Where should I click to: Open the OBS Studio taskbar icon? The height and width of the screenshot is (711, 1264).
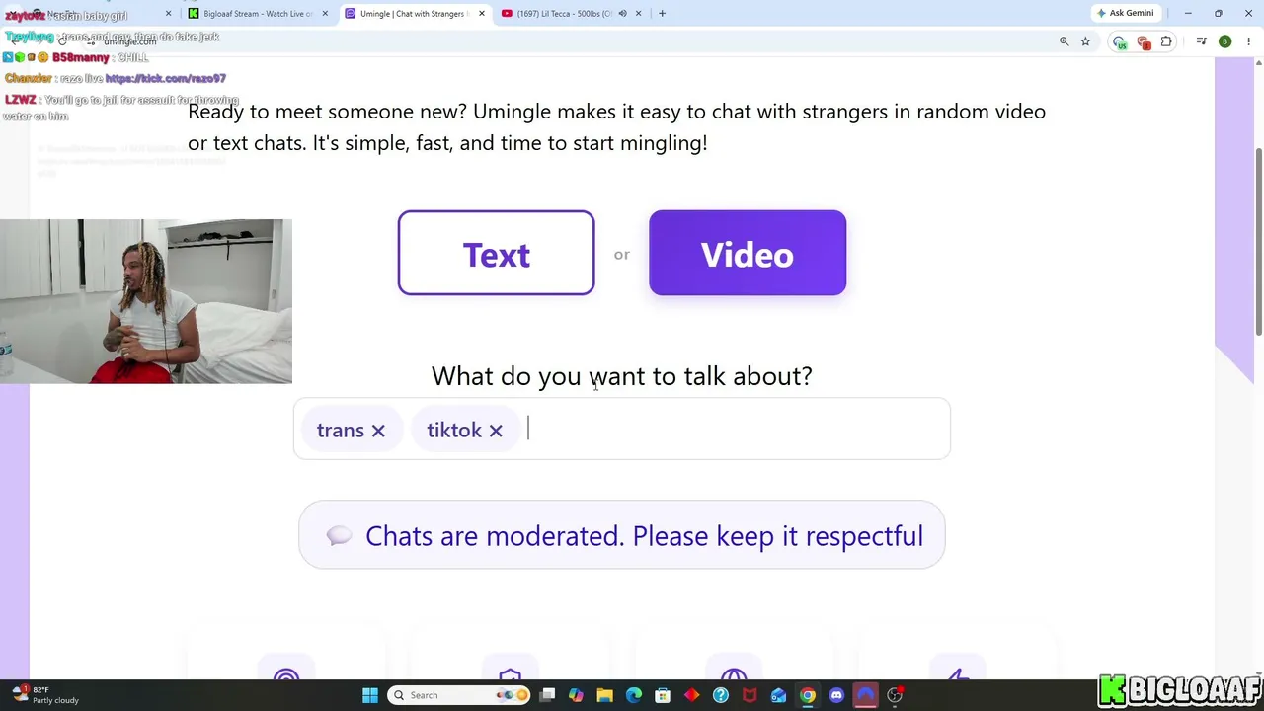pos(895,695)
